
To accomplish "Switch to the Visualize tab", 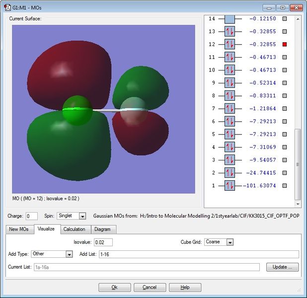I will pyautogui.click(x=46, y=228).
